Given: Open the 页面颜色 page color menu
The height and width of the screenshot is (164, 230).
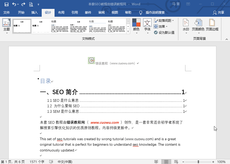Looking at the screenshot, I should [198, 26].
